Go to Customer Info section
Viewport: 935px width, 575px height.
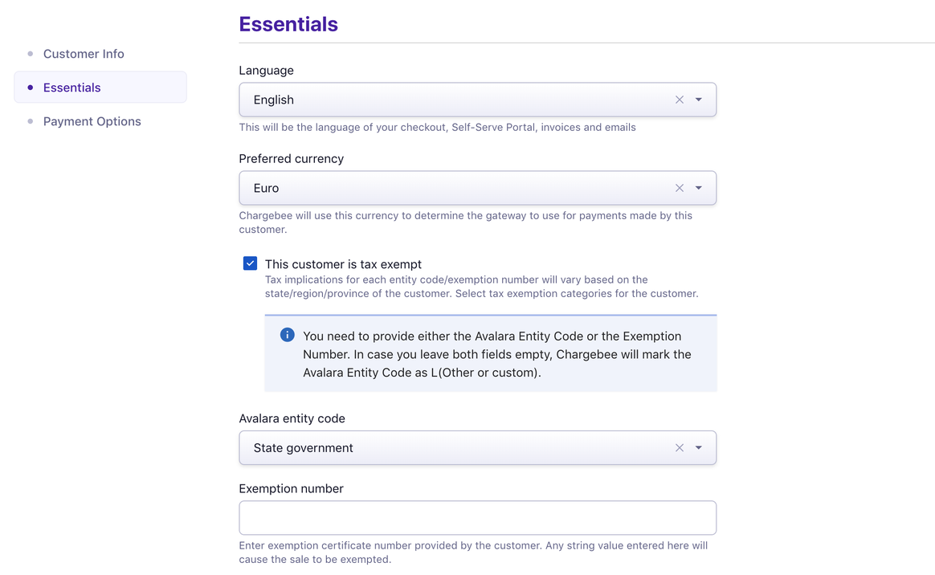pyautogui.click(x=84, y=54)
